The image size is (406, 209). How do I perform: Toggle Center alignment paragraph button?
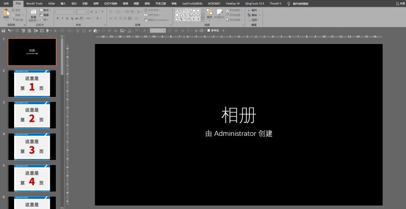pos(116,18)
